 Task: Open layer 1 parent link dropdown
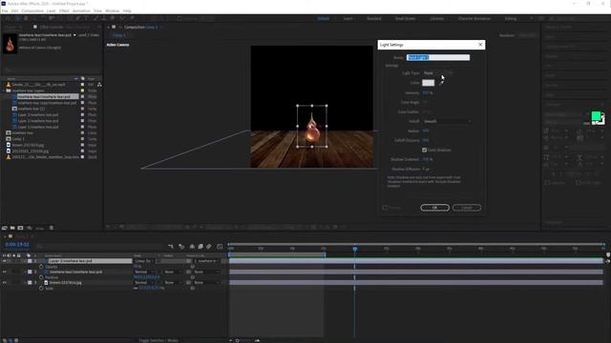point(206,261)
